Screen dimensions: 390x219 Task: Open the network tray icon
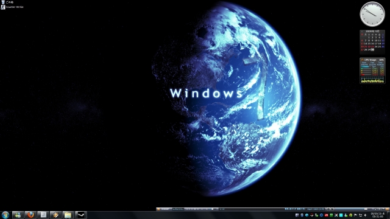(x=360, y=215)
